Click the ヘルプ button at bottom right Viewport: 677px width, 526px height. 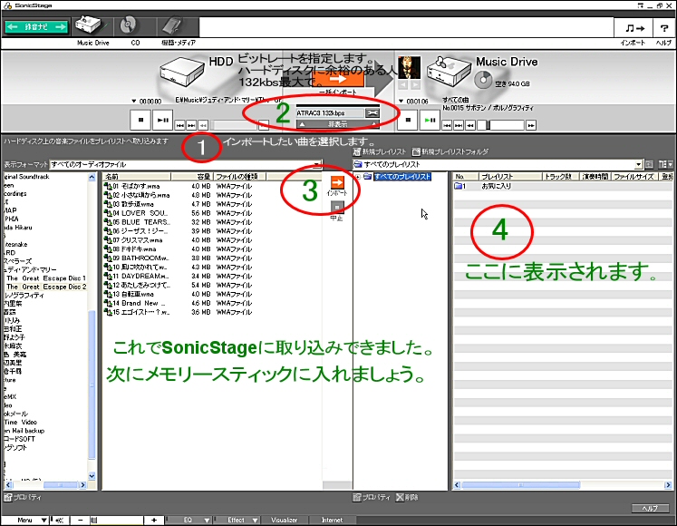650,509
